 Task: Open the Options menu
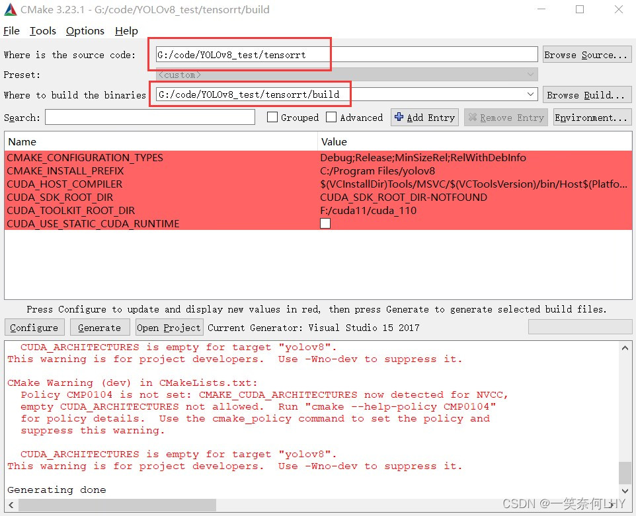85,30
